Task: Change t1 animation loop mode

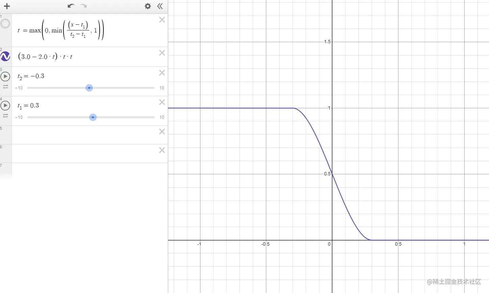Action: tap(5, 116)
